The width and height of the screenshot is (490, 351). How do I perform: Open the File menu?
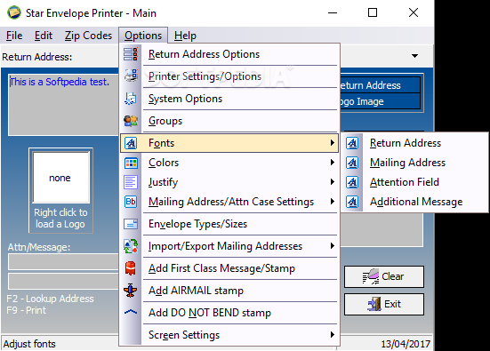point(14,36)
